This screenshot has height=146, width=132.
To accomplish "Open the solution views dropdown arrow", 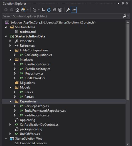I will point(28,10).
